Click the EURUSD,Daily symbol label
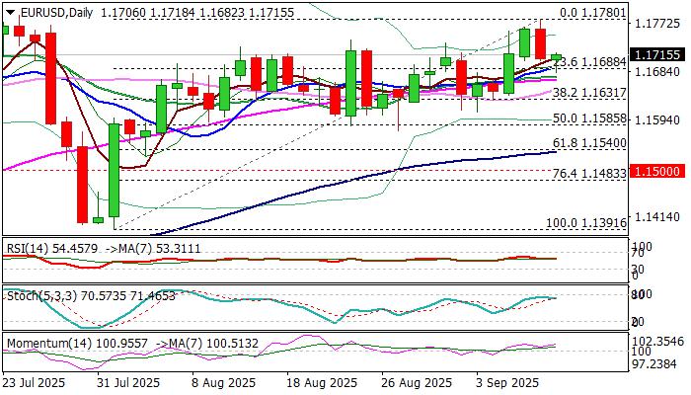The height and width of the screenshot is (395, 691). coord(57,12)
